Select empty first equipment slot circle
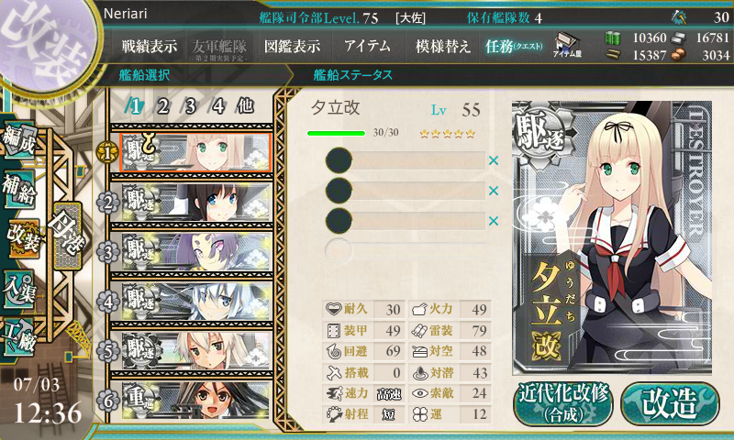 pos(339,160)
